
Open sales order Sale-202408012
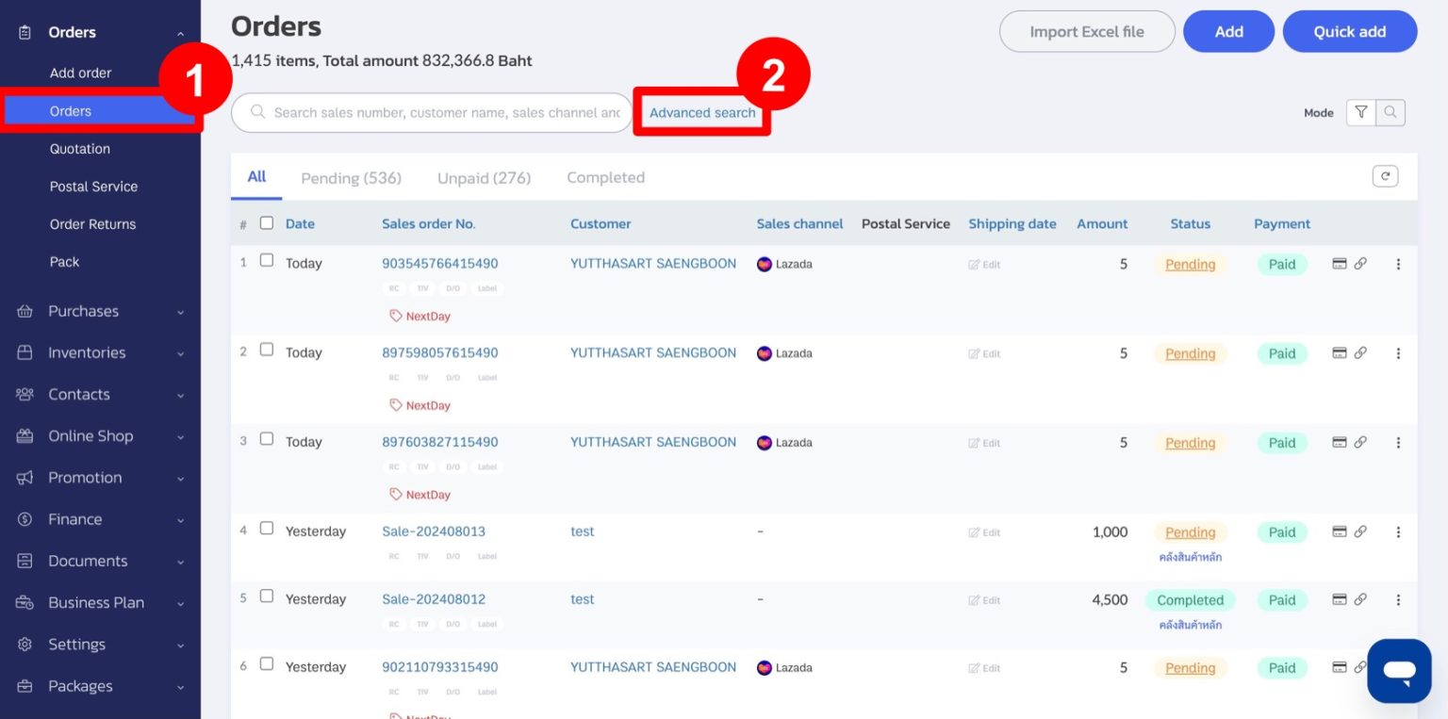[x=434, y=599]
